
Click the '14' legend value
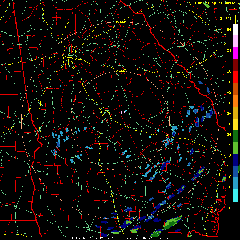point(229,166)
